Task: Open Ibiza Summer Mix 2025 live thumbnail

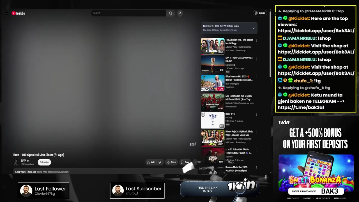Action: [x=213, y=83]
